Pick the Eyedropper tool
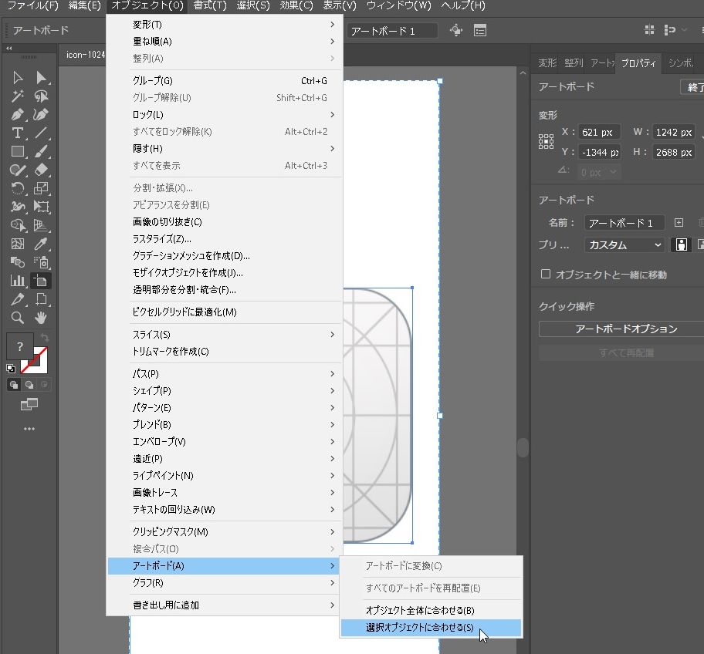Image resolution: width=704 pixels, height=654 pixels. coord(41,244)
